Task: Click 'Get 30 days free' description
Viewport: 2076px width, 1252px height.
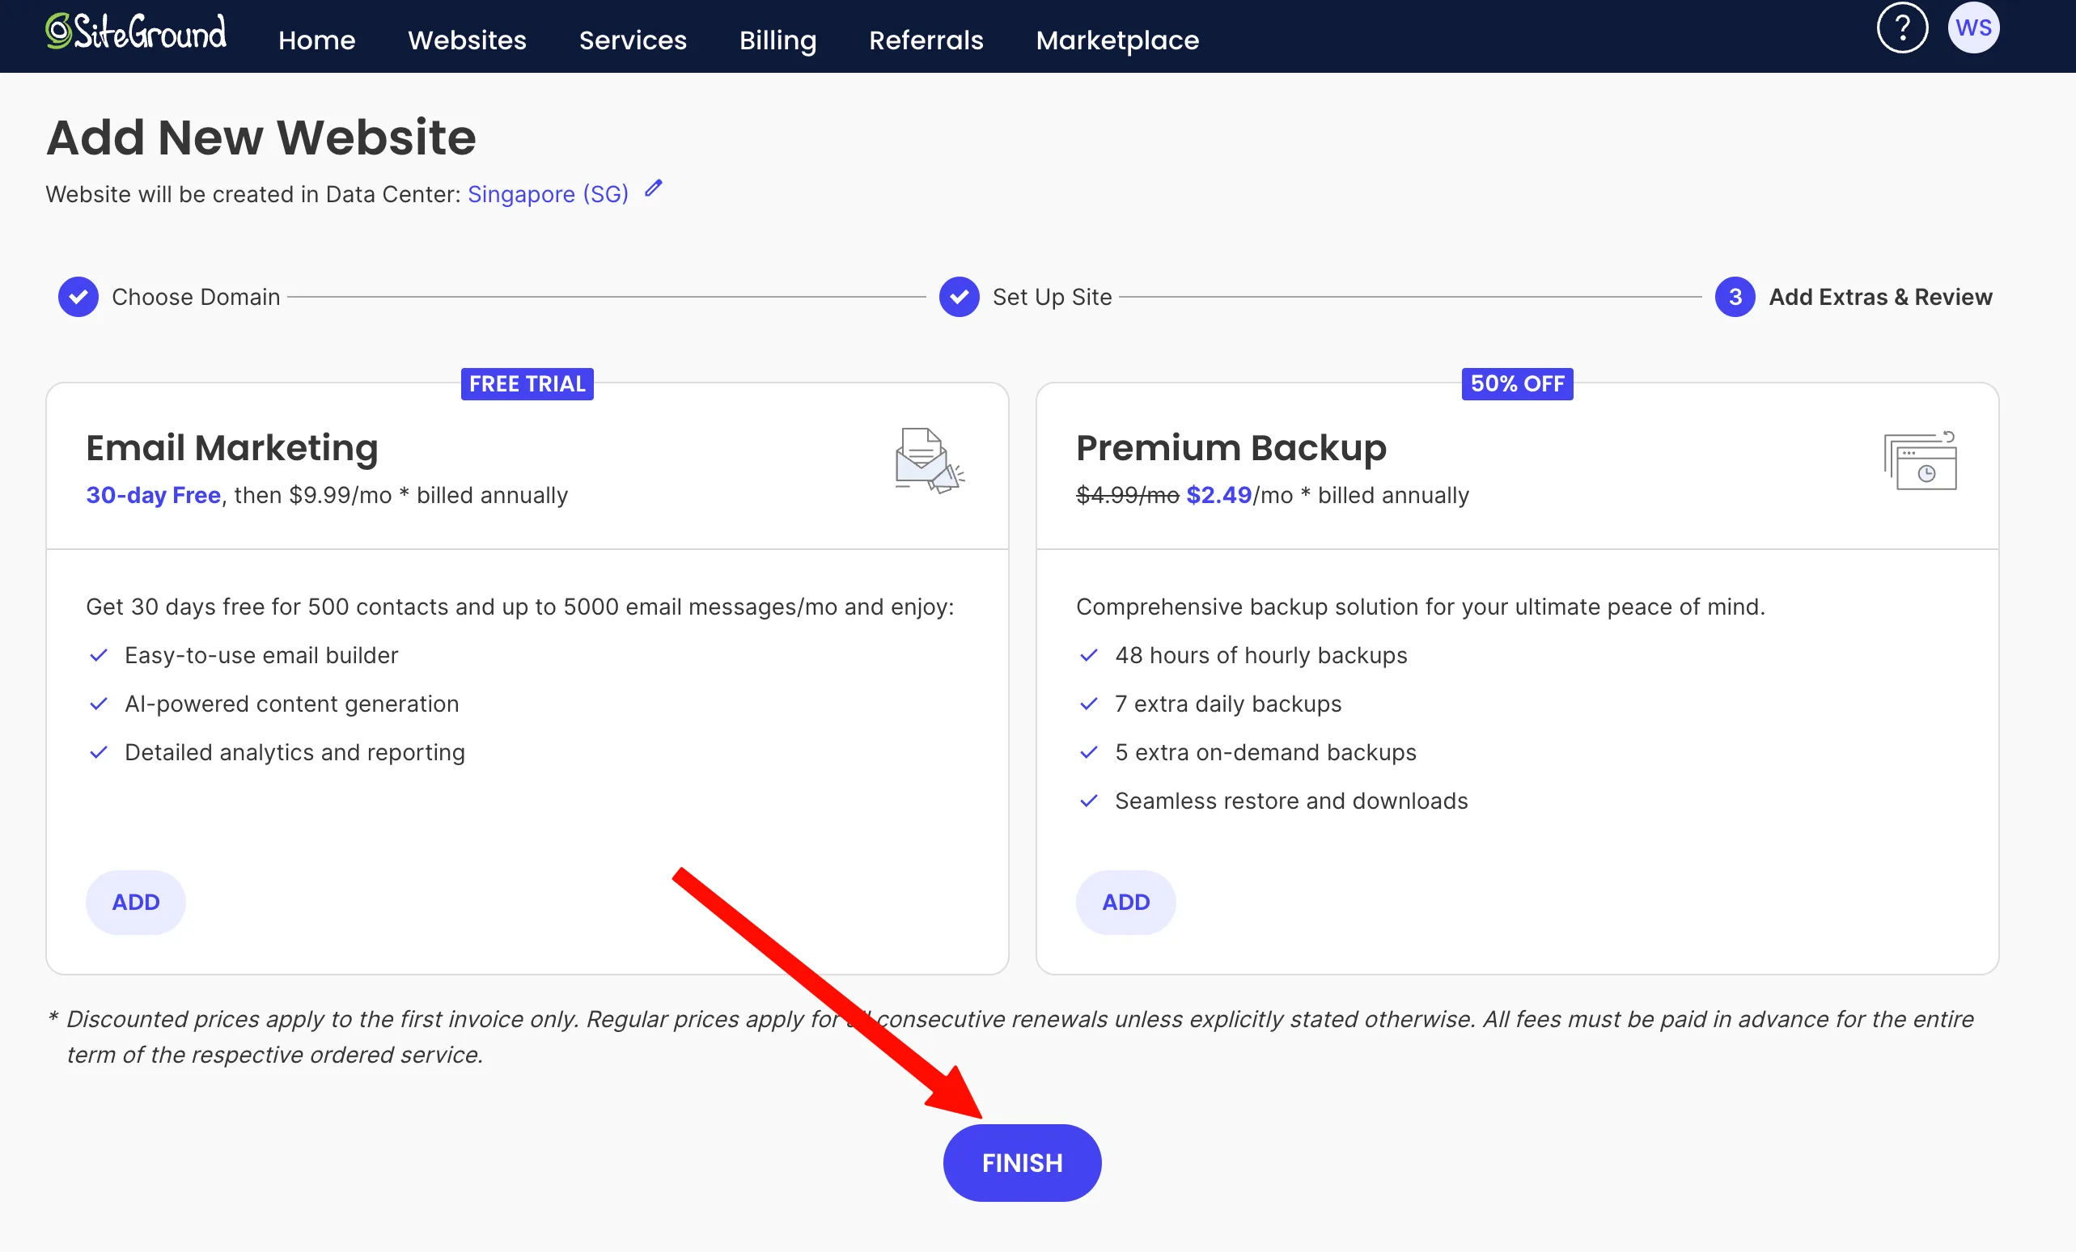Action: pyautogui.click(x=520, y=606)
